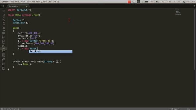This screenshot has width=196, height=110.
Task: Click the "Press me" string literal
Action: tap(45, 41)
